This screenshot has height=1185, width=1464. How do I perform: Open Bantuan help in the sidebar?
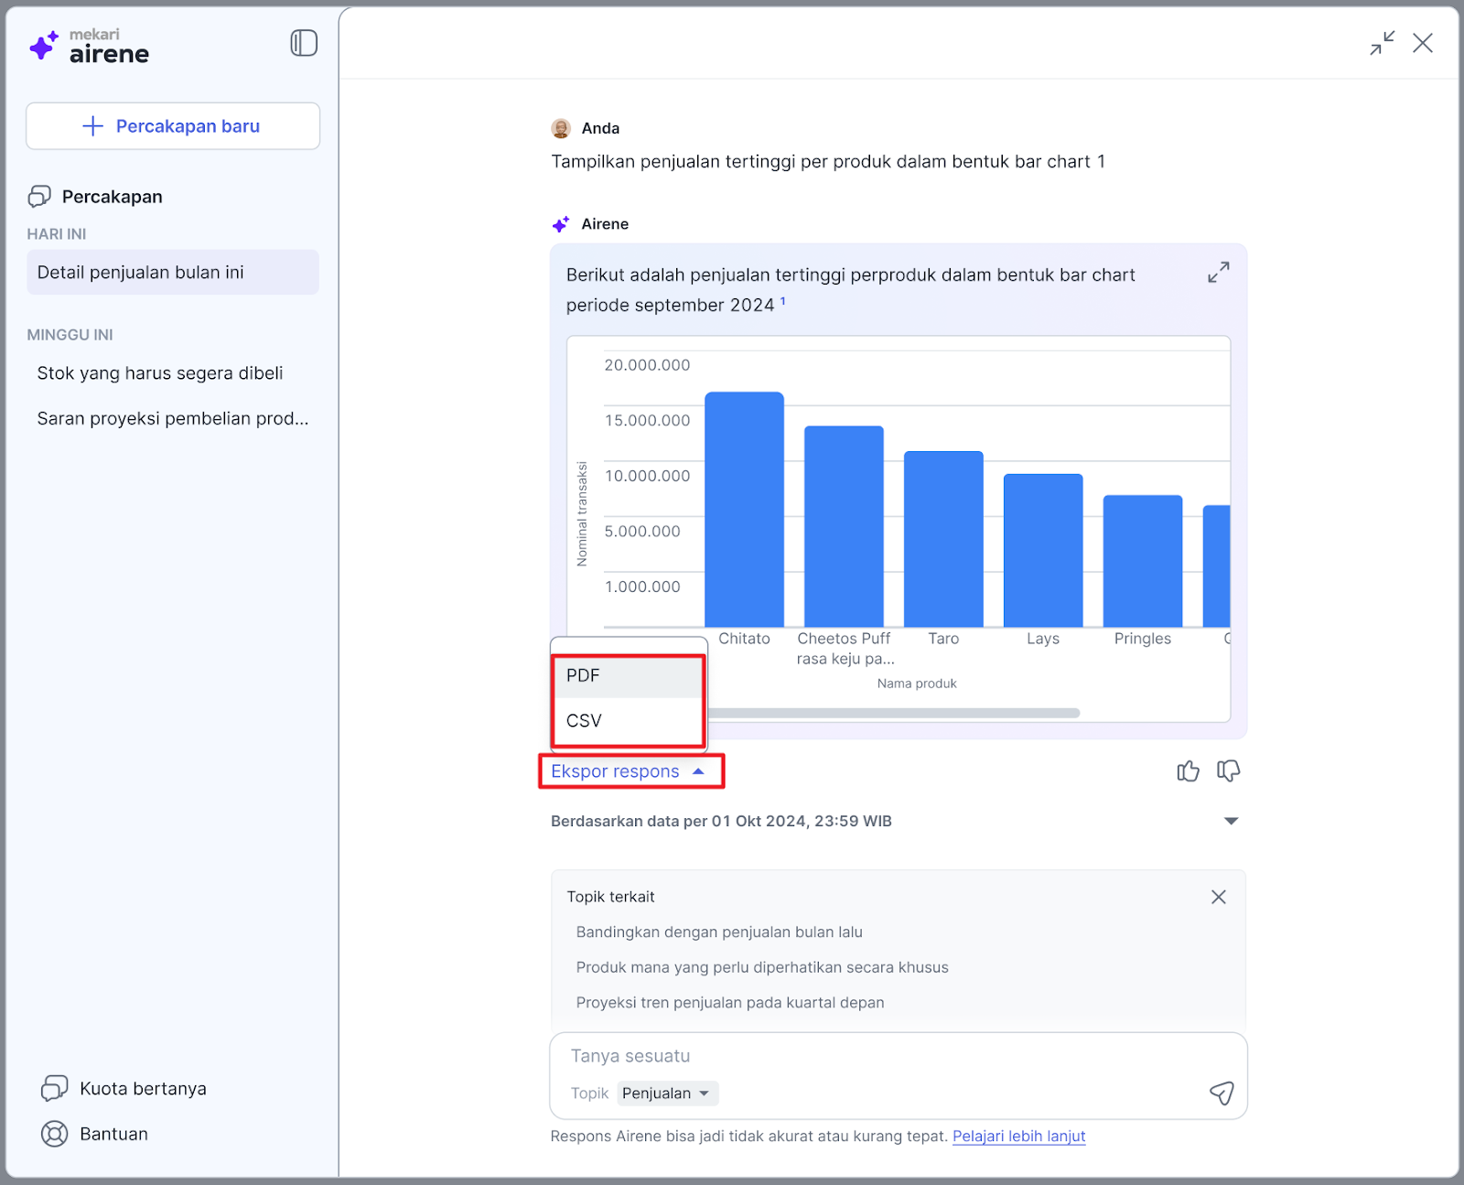coord(95,1134)
